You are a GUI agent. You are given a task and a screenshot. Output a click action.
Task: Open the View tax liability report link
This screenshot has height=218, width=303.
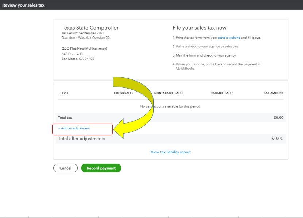pyautogui.click(x=171, y=152)
